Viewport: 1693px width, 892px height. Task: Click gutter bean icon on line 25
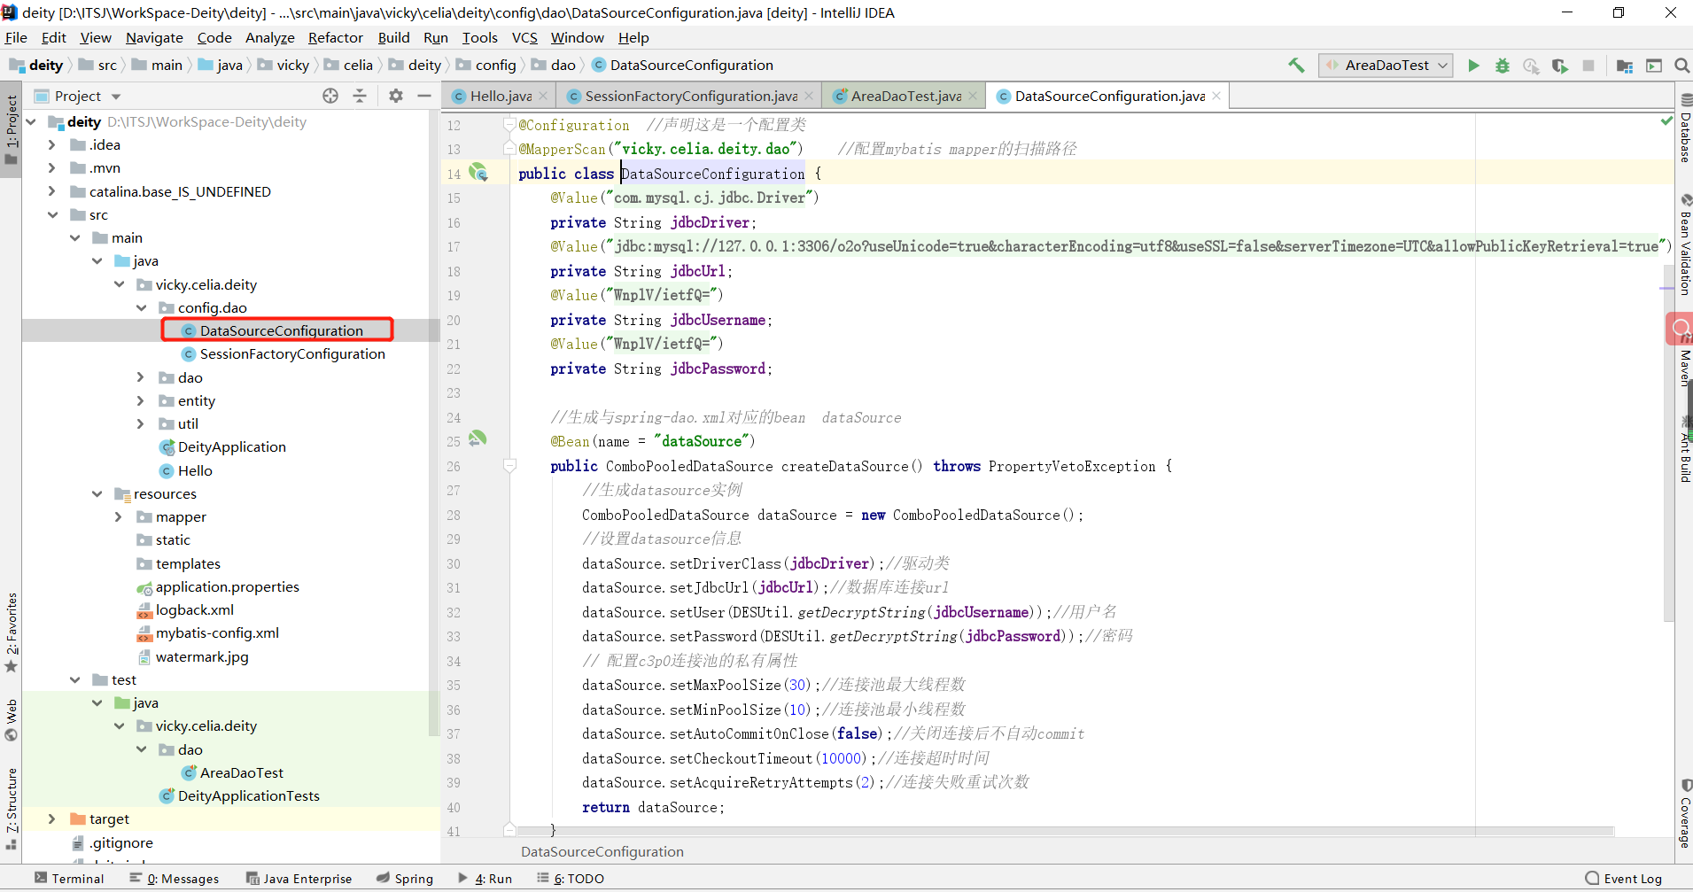pos(478,438)
